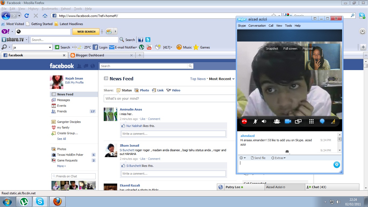Viewport: 368px width, 207px height.
Task: Select the Video share option
Action: click(173, 90)
